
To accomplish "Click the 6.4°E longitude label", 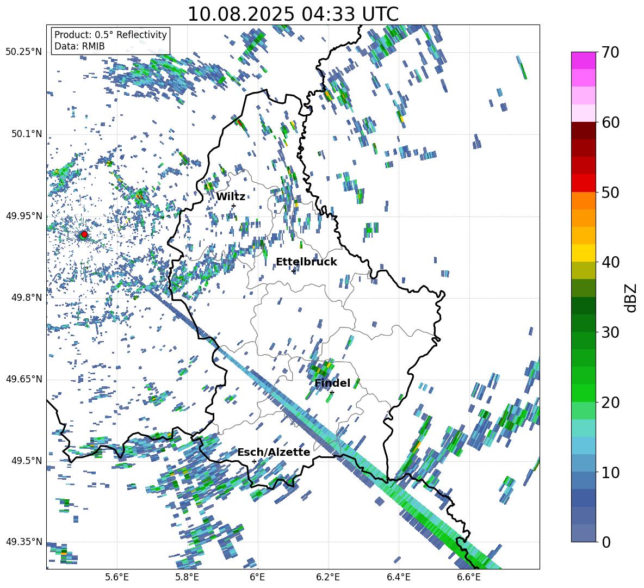I will coord(398,577).
